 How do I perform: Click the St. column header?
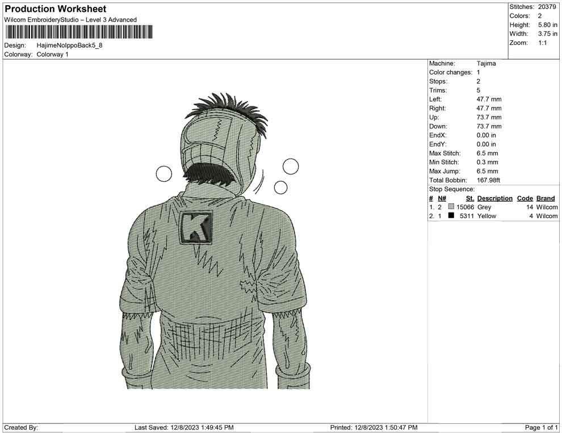[470, 198]
